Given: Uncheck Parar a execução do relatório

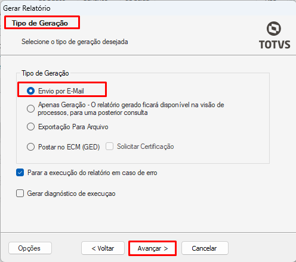Looking at the screenshot, I should [20, 173].
